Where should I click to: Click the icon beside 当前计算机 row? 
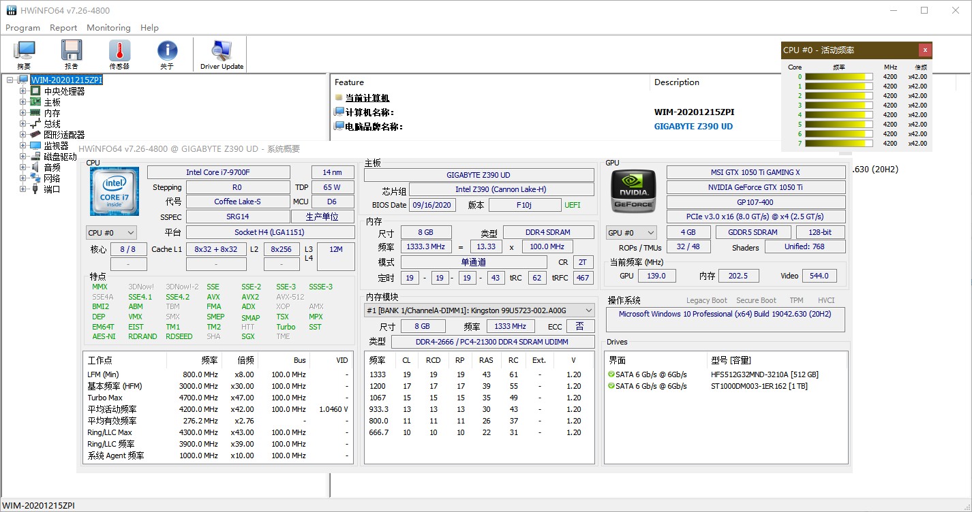[339, 98]
